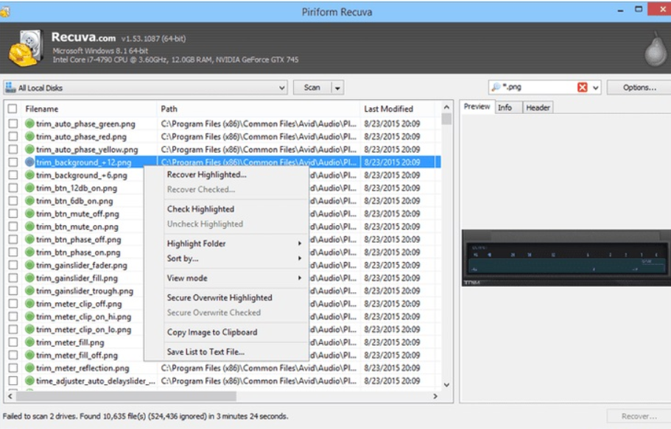Clear the *.png filter with red X
This screenshot has height=429, width=671.
[x=582, y=88]
